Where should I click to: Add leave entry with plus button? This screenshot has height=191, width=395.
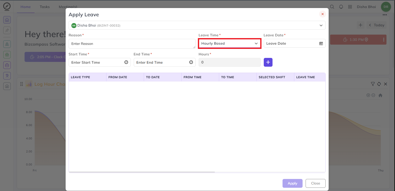268,62
